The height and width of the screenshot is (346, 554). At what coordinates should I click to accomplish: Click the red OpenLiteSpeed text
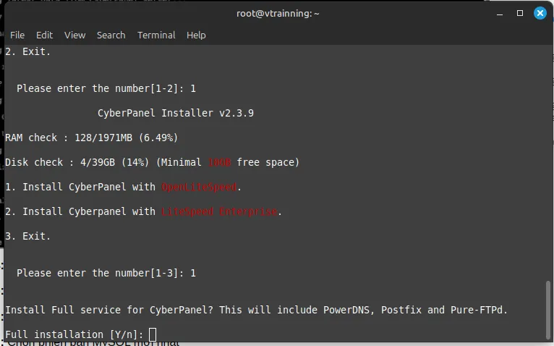click(x=200, y=187)
